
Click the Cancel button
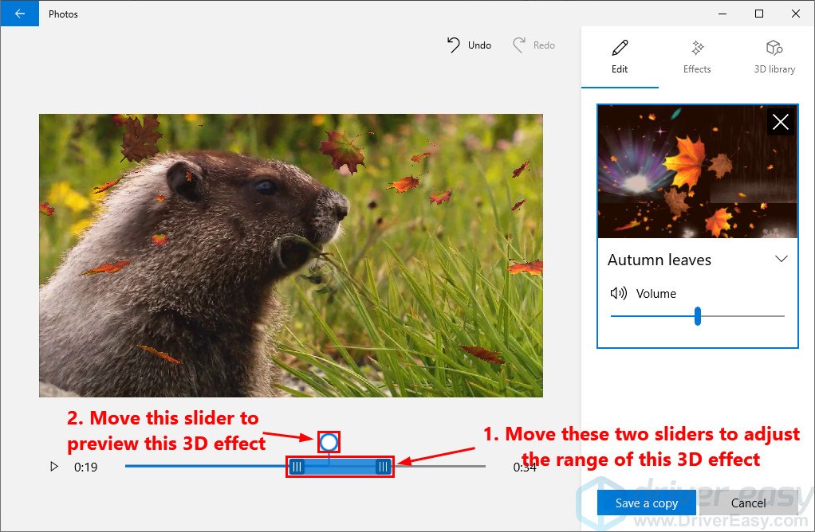pos(748,503)
